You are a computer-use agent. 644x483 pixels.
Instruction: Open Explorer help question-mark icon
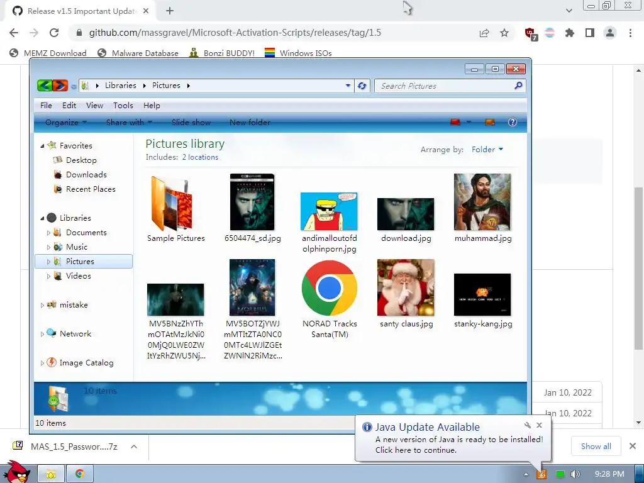pyautogui.click(x=512, y=122)
